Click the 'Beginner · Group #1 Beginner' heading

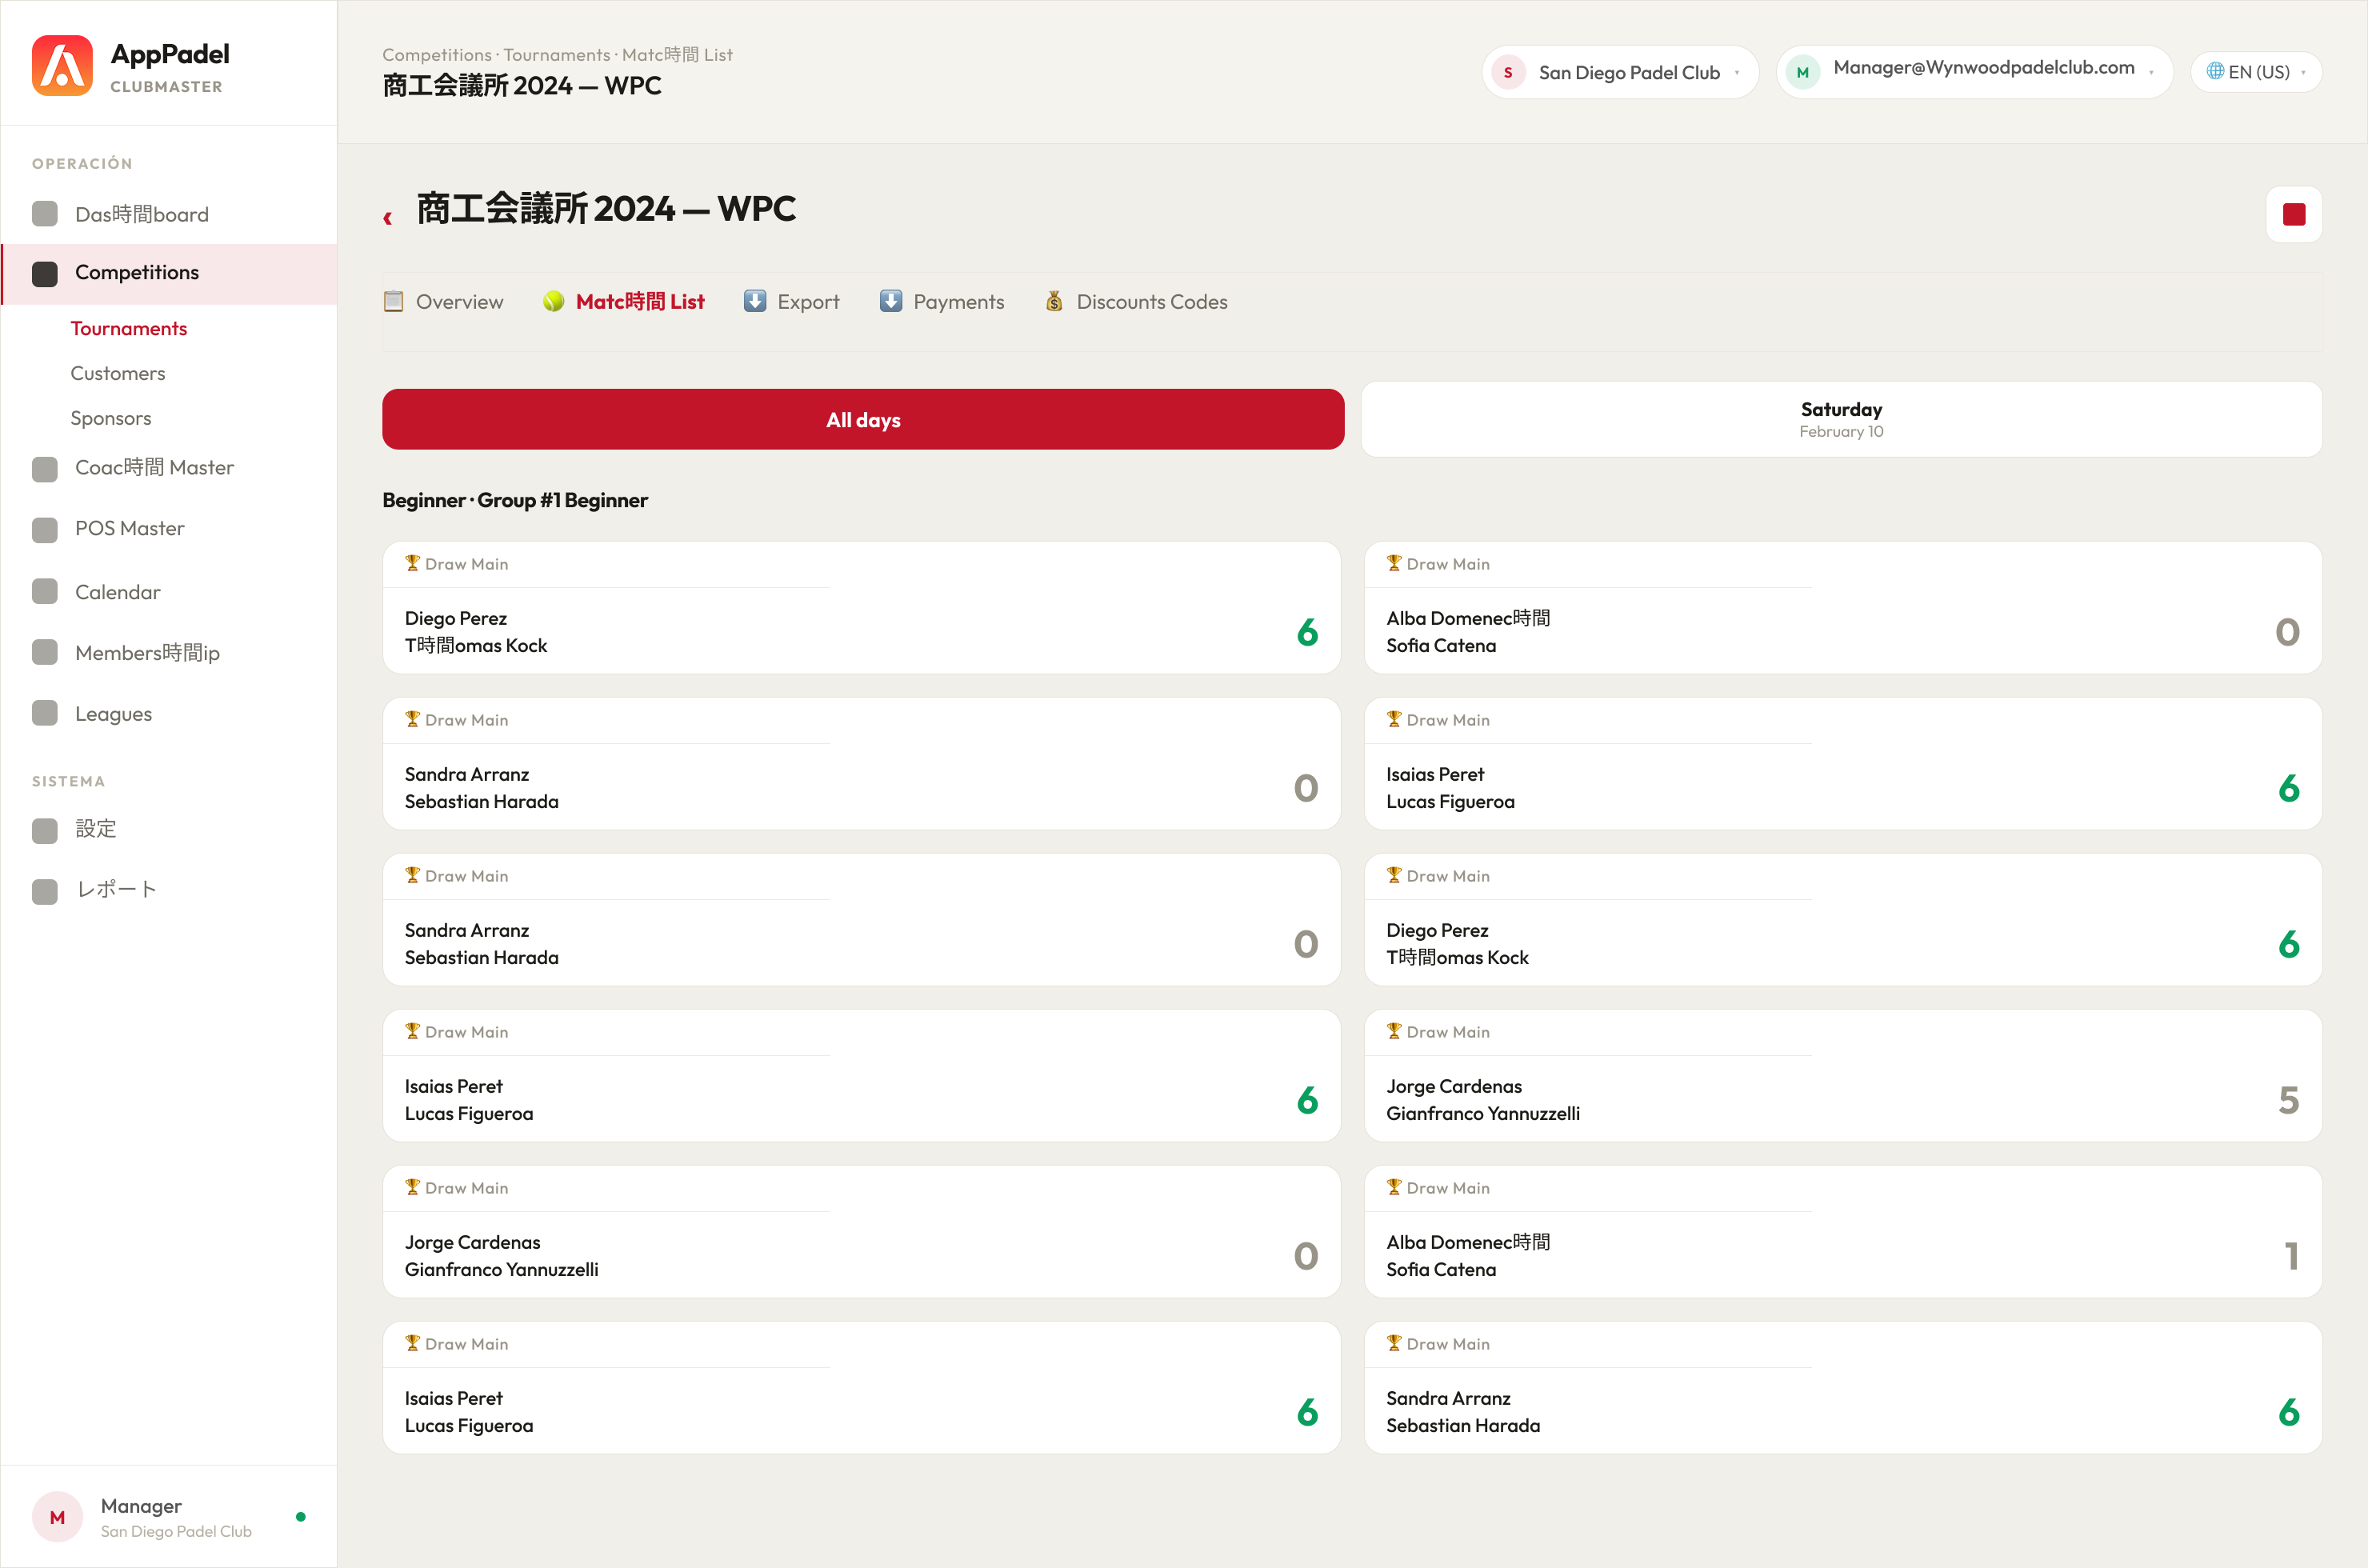pos(515,500)
